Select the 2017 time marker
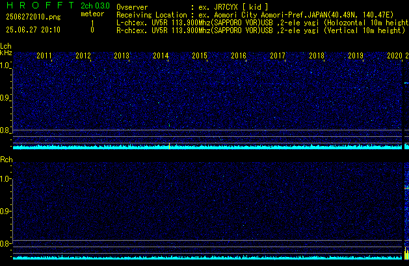The width and height of the screenshot is (409, 266). [x=278, y=56]
